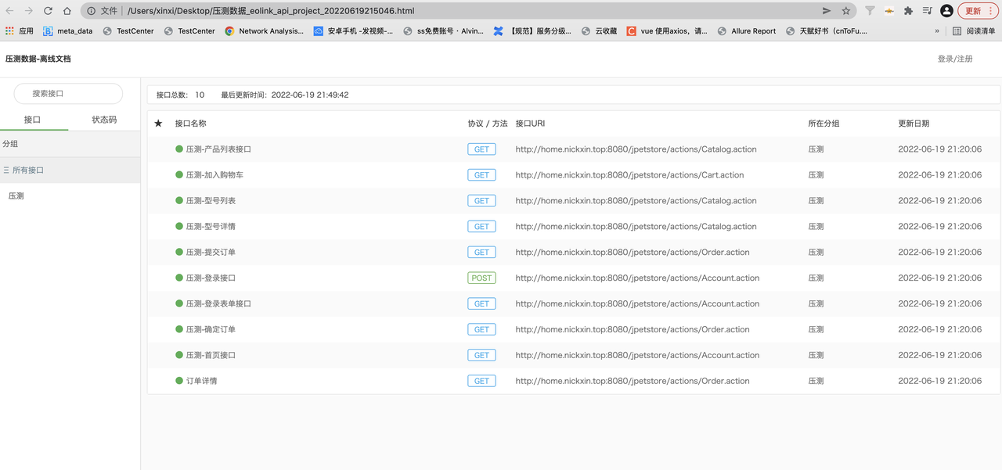1002x470 pixels.
Task: Select the 压测 group in sidebar
Action: [16, 196]
